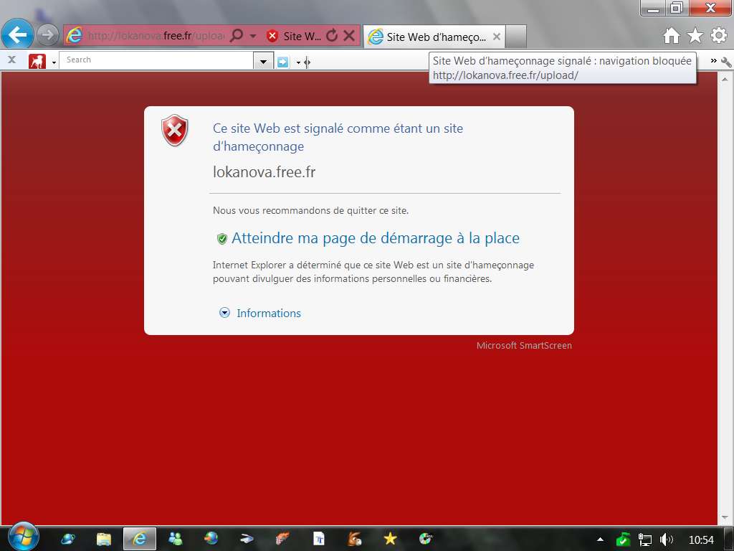Click the refresh icon in address bar
The height and width of the screenshot is (551, 734).
pos(331,36)
